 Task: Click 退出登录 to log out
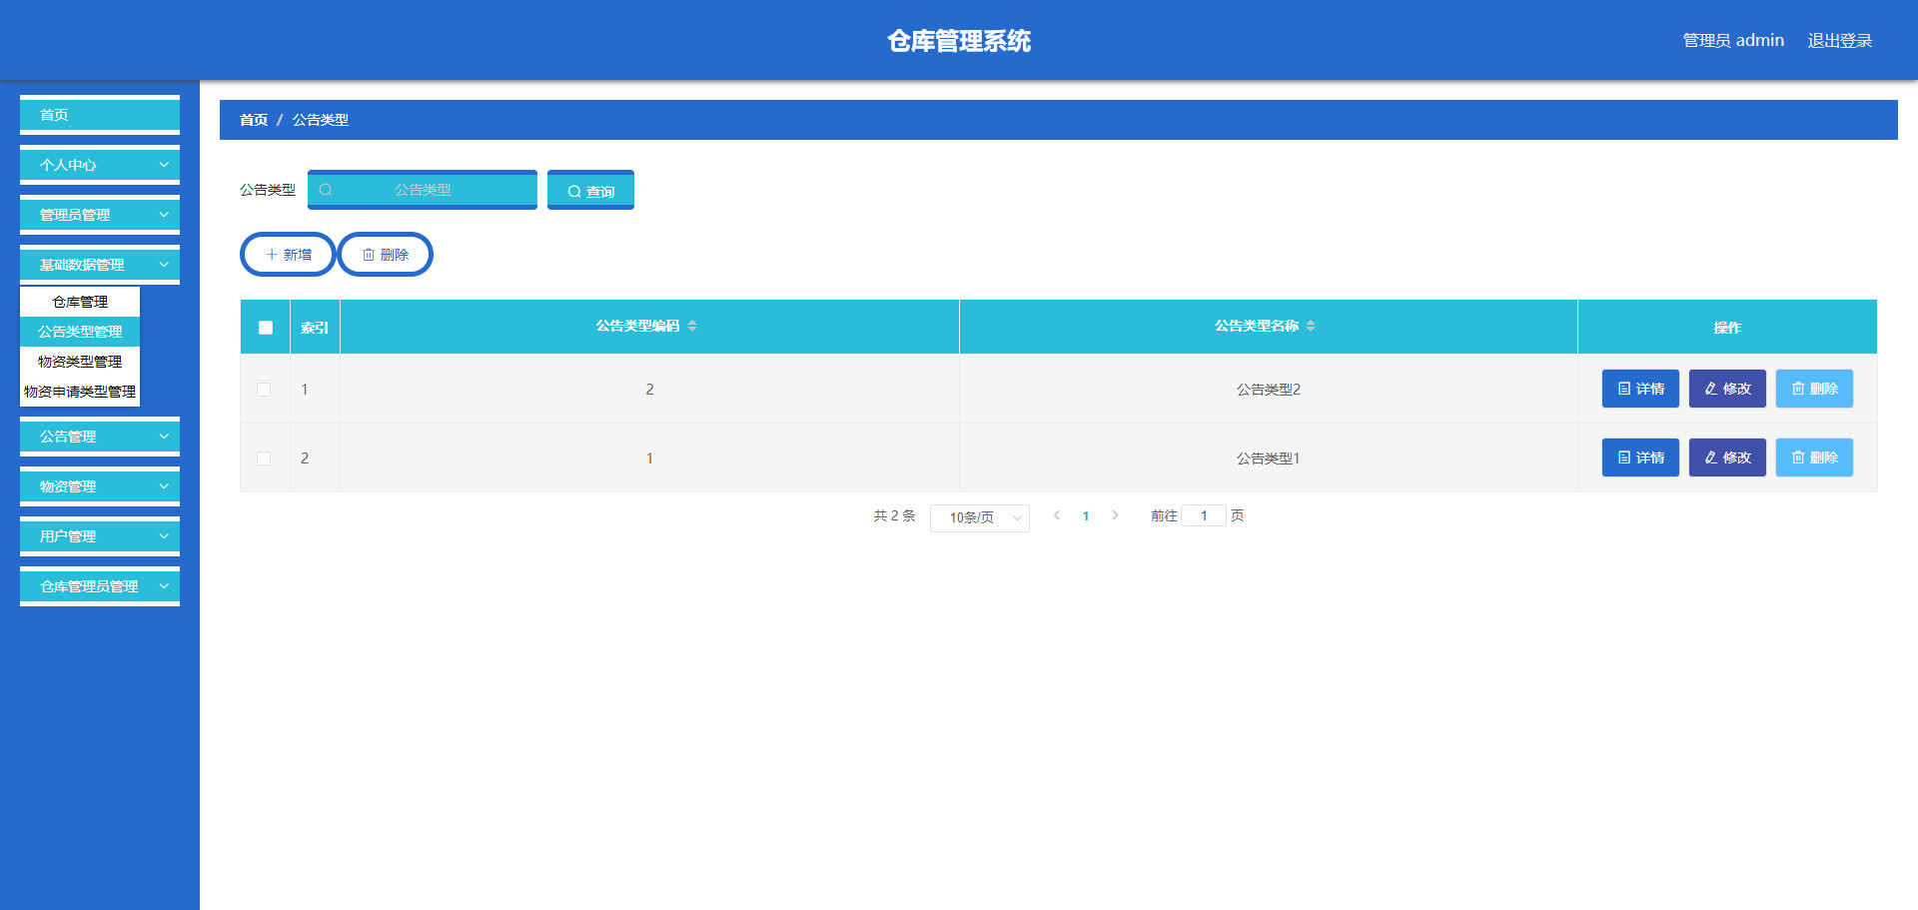[x=1839, y=41]
